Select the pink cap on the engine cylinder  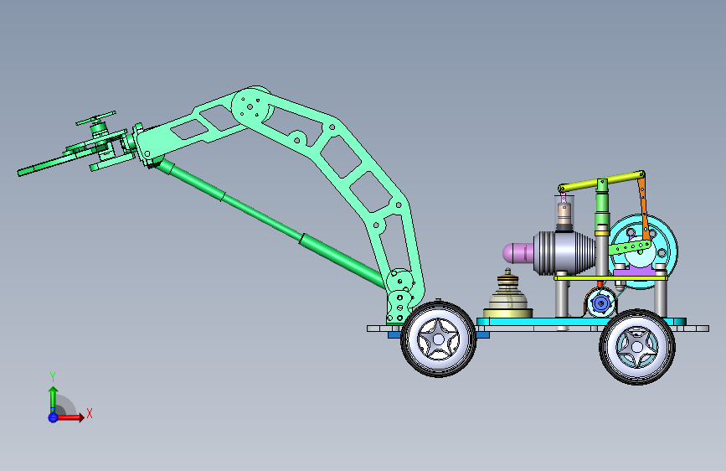[517, 252]
